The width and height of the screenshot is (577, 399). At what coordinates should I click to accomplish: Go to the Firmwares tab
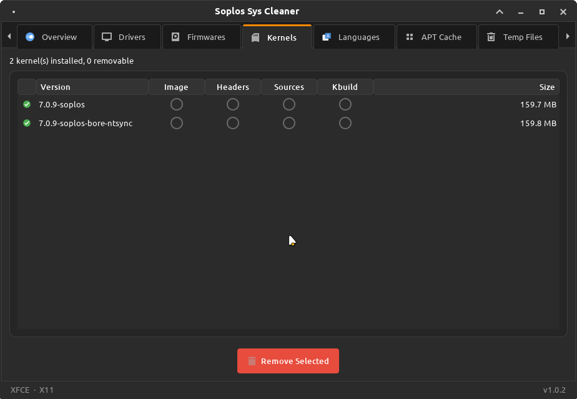pos(201,37)
